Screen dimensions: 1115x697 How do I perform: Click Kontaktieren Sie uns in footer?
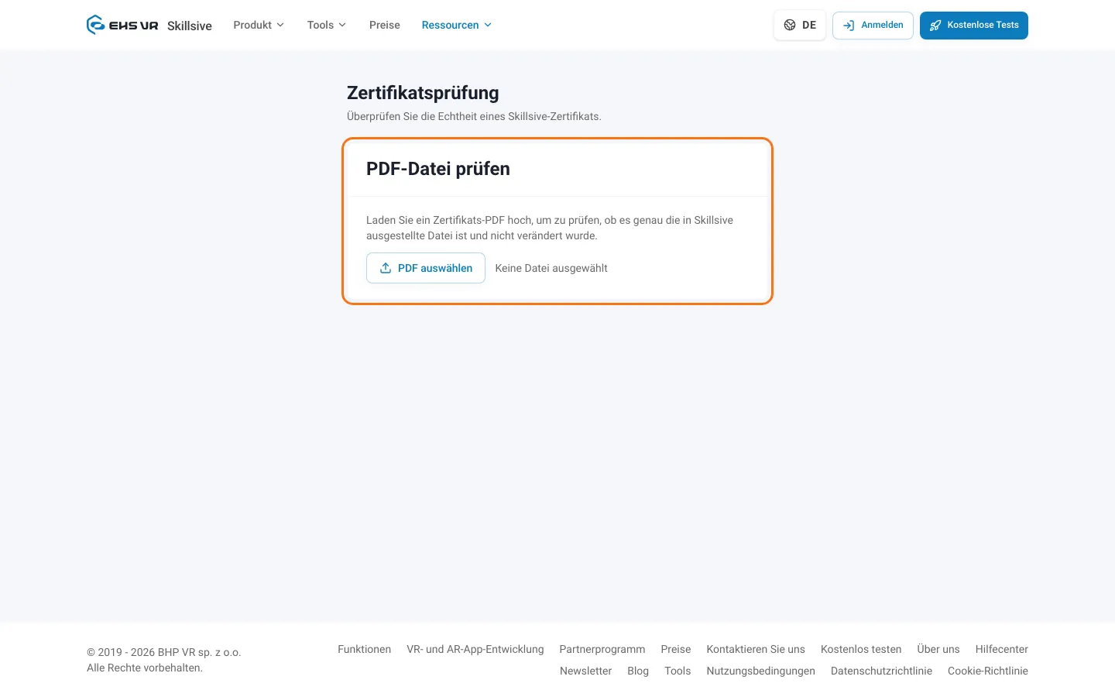tap(756, 649)
